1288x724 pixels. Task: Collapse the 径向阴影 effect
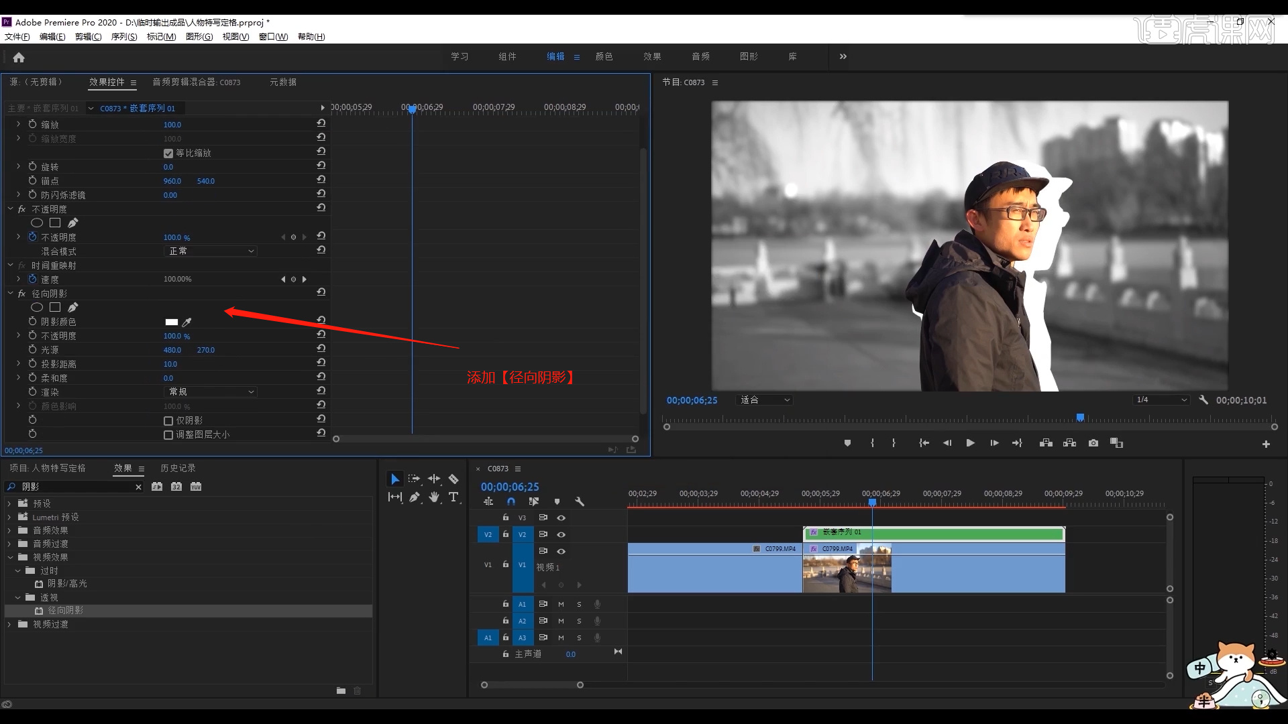pyautogui.click(x=11, y=293)
